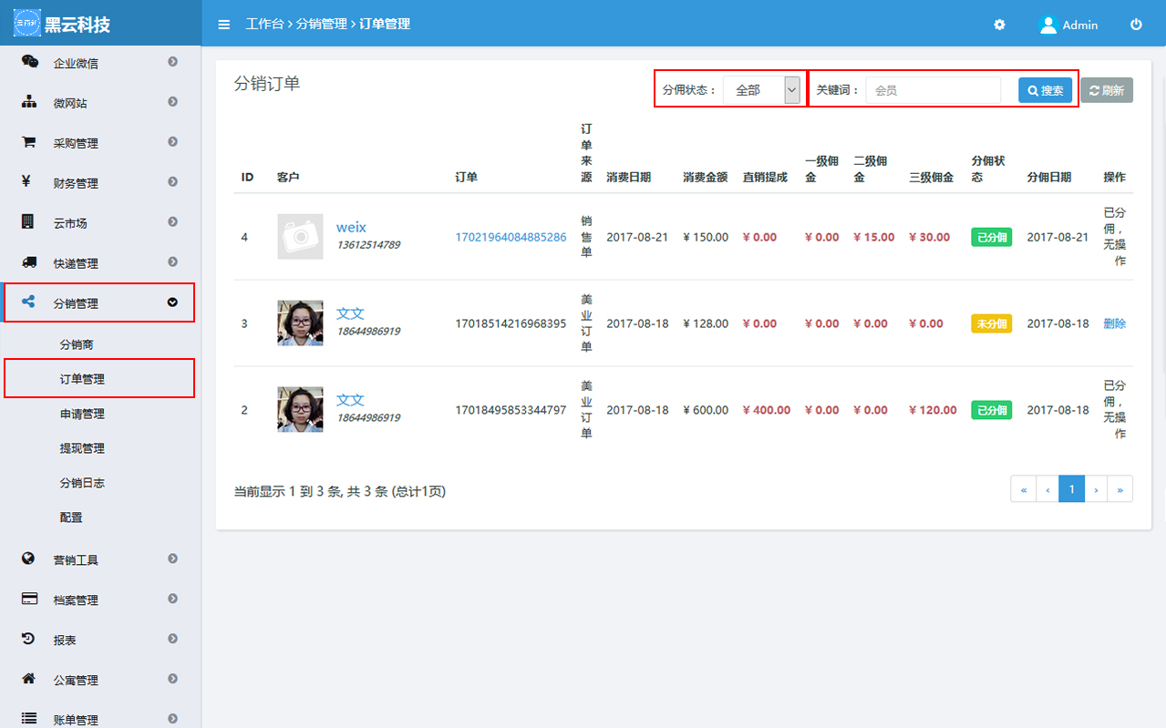Click the shopping cart icon for 采购管理

tap(29, 142)
